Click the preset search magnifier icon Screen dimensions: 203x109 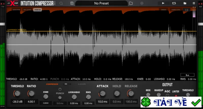click(x=61, y=3)
